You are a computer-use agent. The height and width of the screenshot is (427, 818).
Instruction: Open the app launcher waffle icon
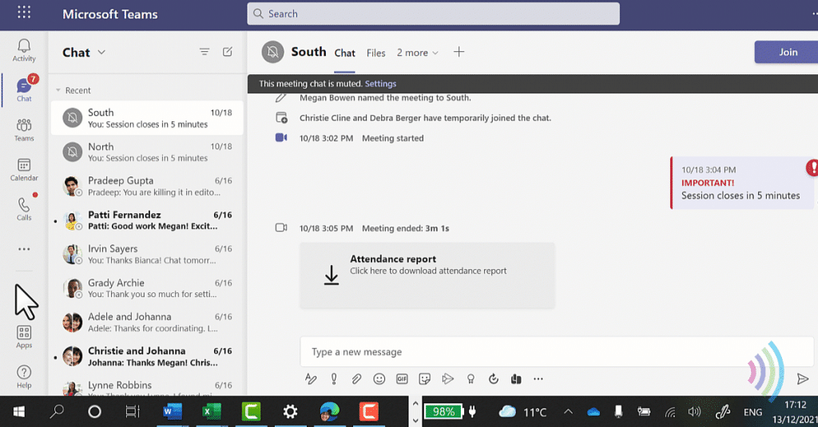pyautogui.click(x=24, y=13)
